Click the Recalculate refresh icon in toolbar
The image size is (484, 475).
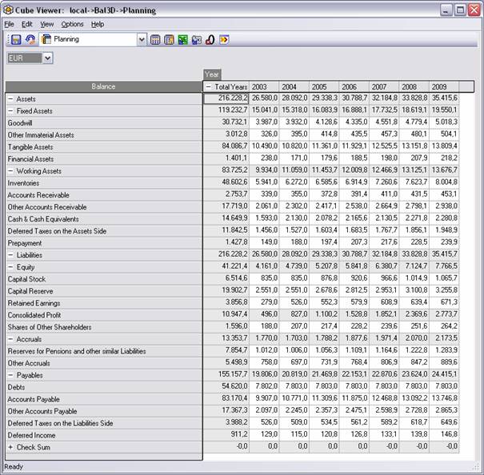[x=30, y=39]
